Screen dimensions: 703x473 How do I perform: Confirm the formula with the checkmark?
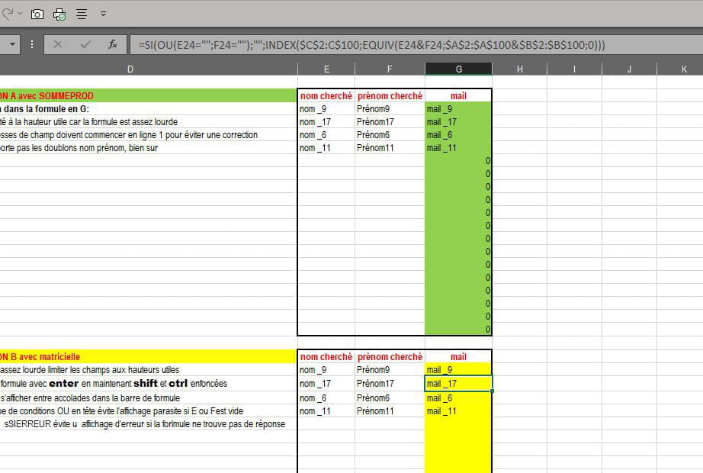pos(85,44)
